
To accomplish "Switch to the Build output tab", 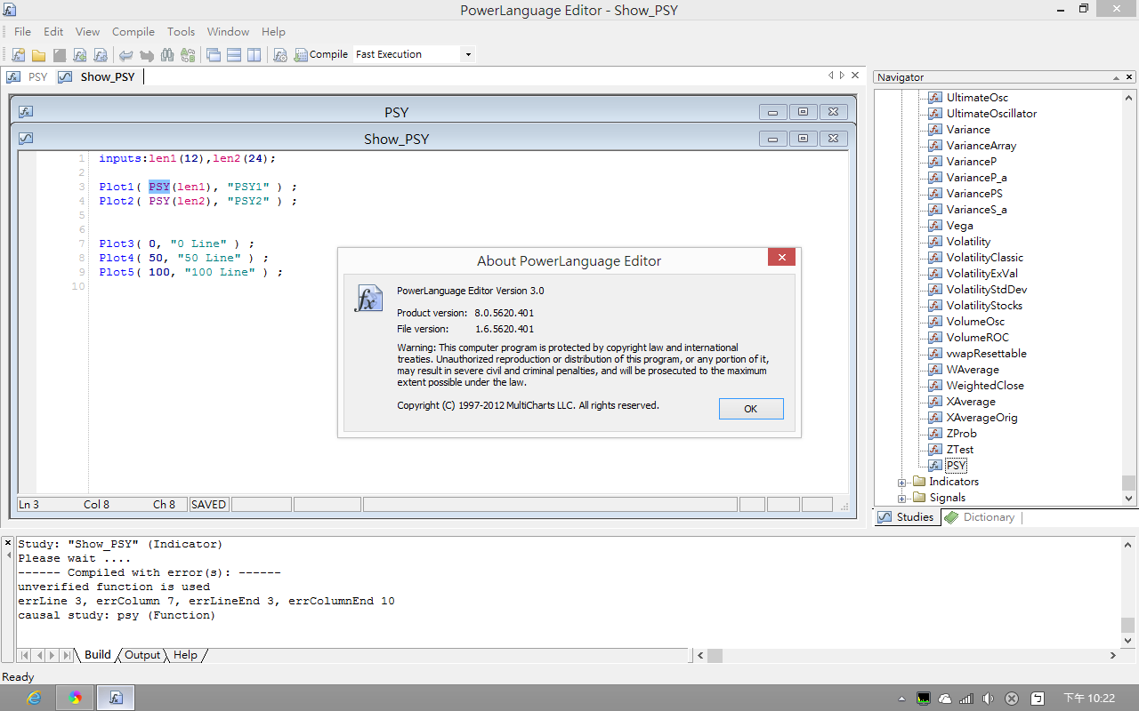I will (97, 655).
